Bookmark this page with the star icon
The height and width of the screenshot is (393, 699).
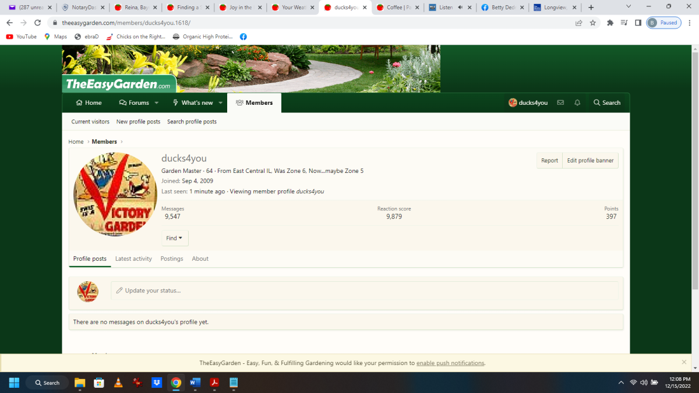click(593, 23)
